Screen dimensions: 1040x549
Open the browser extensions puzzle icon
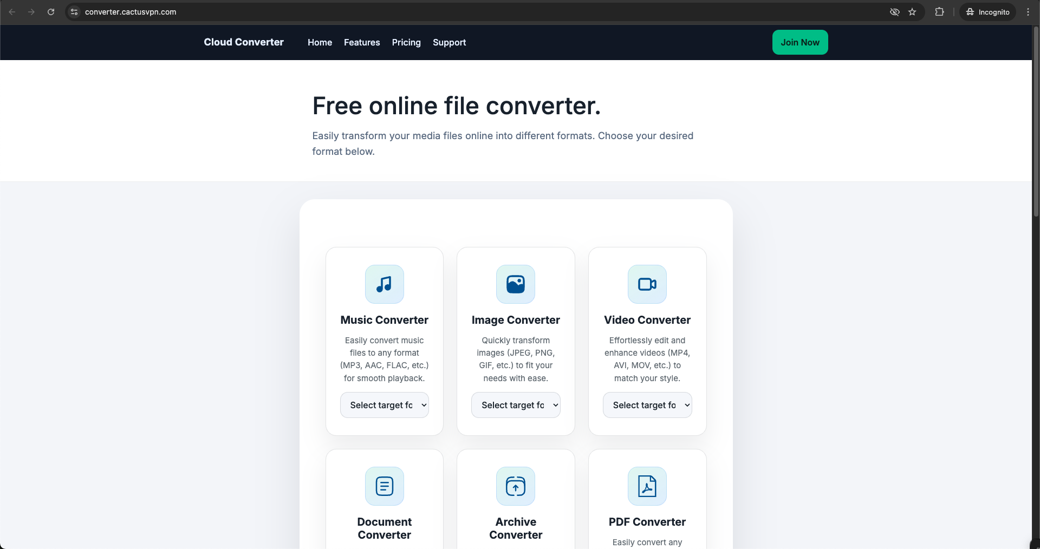[x=939, y=12]
